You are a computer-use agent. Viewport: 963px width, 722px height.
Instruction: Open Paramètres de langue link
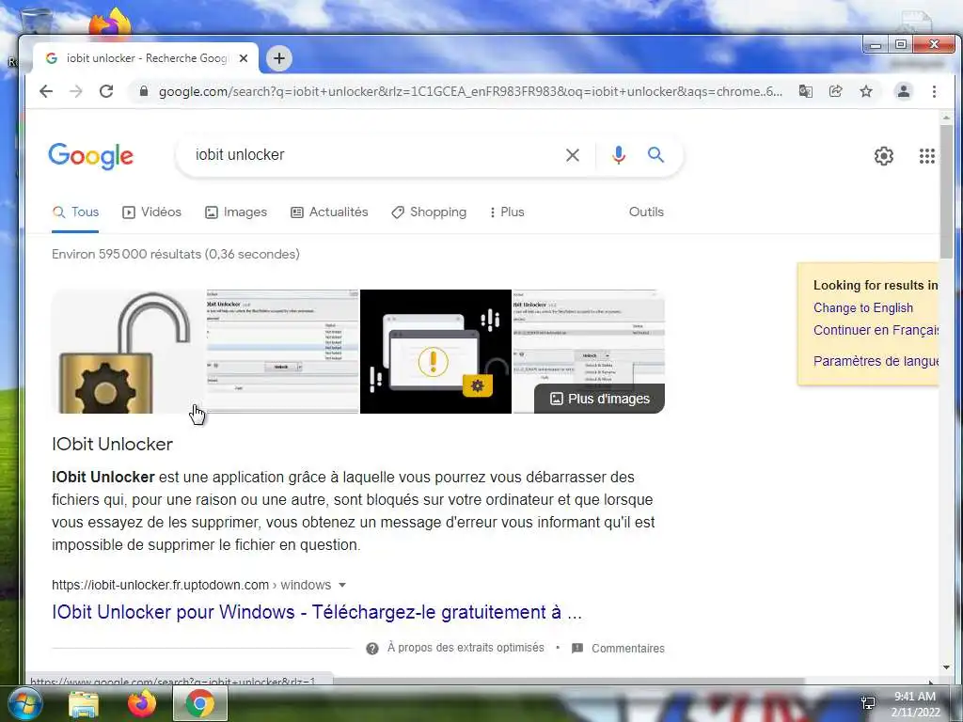(876, 361)
